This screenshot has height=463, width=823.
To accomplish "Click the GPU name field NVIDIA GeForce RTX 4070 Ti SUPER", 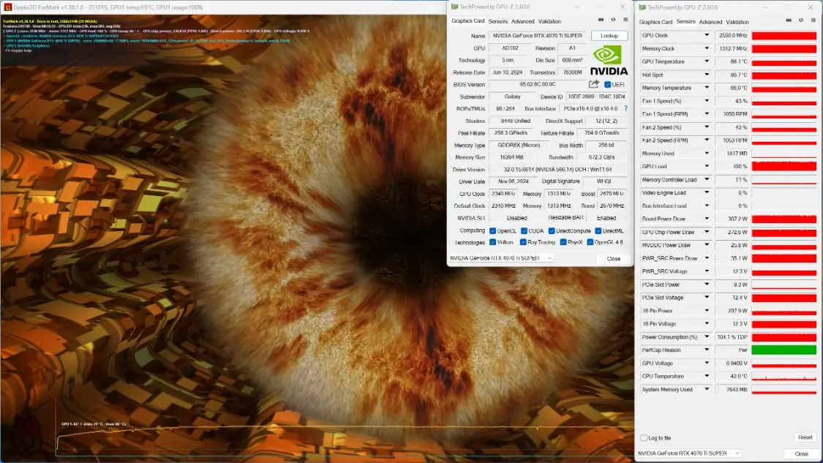I will pos(538,36).
